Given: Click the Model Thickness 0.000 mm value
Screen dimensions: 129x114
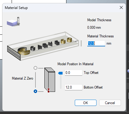Looking at the screenshot, I should point(94,28).
